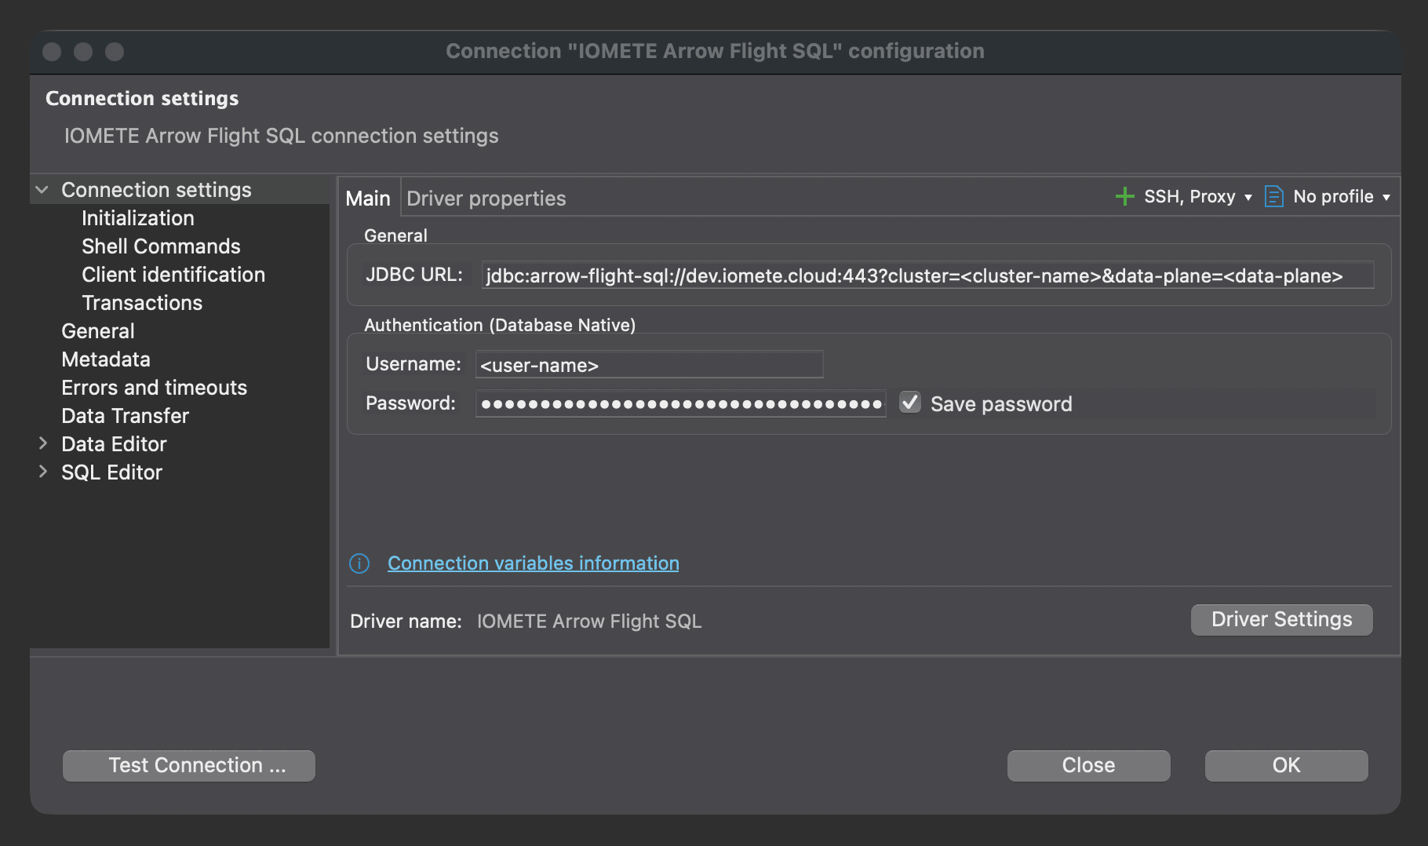Click the Password input field

pos(681,403)
